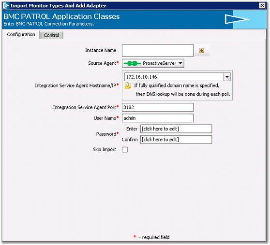Click the Enter password field
Screen dimensions: 270x245
(x=176, y=129)
